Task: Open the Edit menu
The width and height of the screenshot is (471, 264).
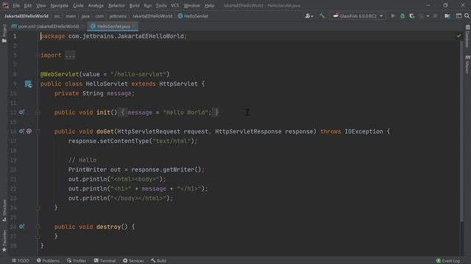Action: 28,5
